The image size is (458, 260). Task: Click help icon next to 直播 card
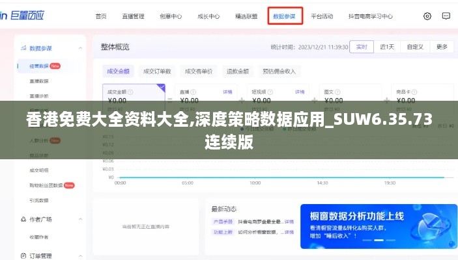point(193,92)
